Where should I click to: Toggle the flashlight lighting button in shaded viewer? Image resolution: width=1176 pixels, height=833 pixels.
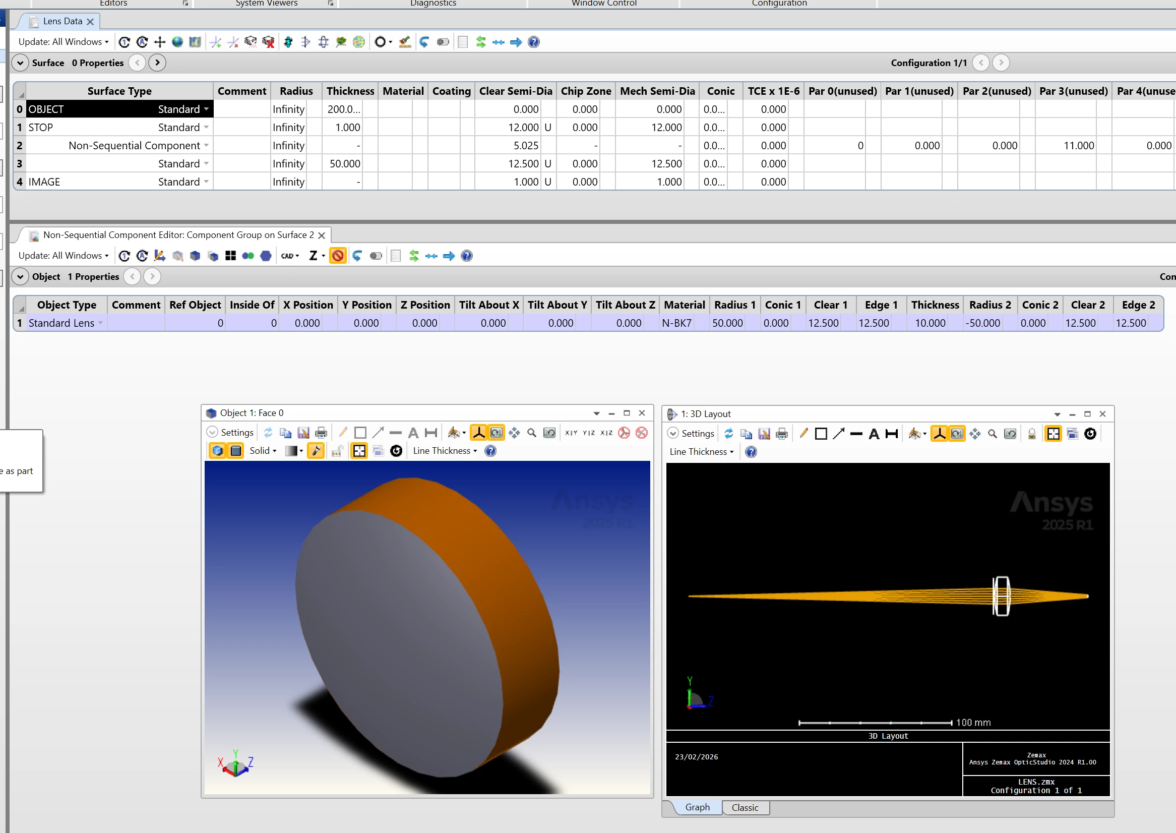coord(316,451)
